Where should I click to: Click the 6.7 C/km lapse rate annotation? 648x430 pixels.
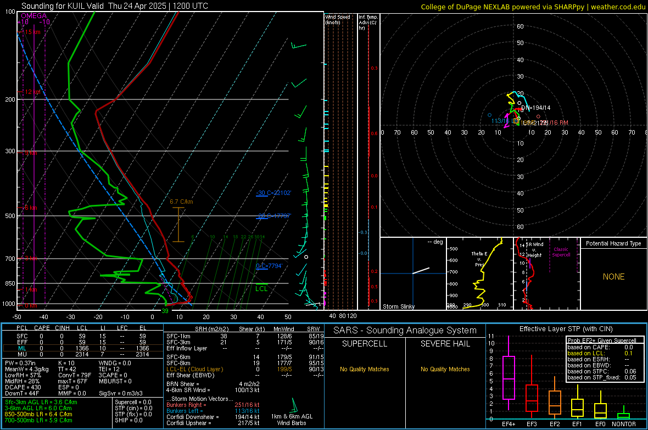click(x=181, y=202)
